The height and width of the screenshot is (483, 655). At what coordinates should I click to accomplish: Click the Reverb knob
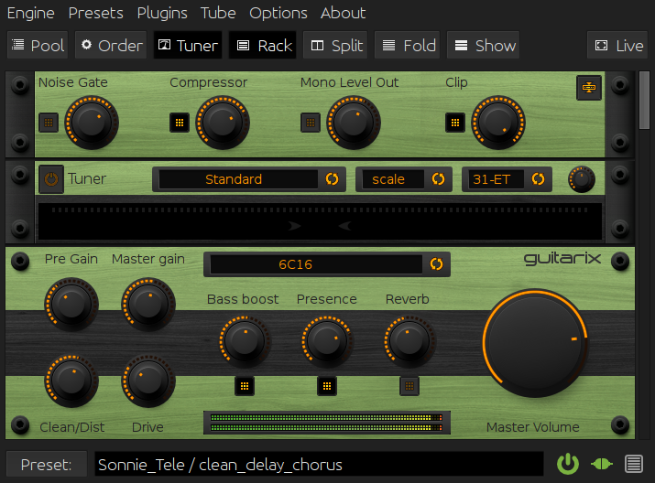409,341
